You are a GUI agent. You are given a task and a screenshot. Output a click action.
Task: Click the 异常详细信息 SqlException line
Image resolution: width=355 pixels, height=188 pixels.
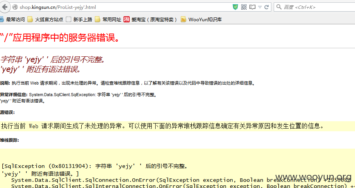[x=78, y=95]
